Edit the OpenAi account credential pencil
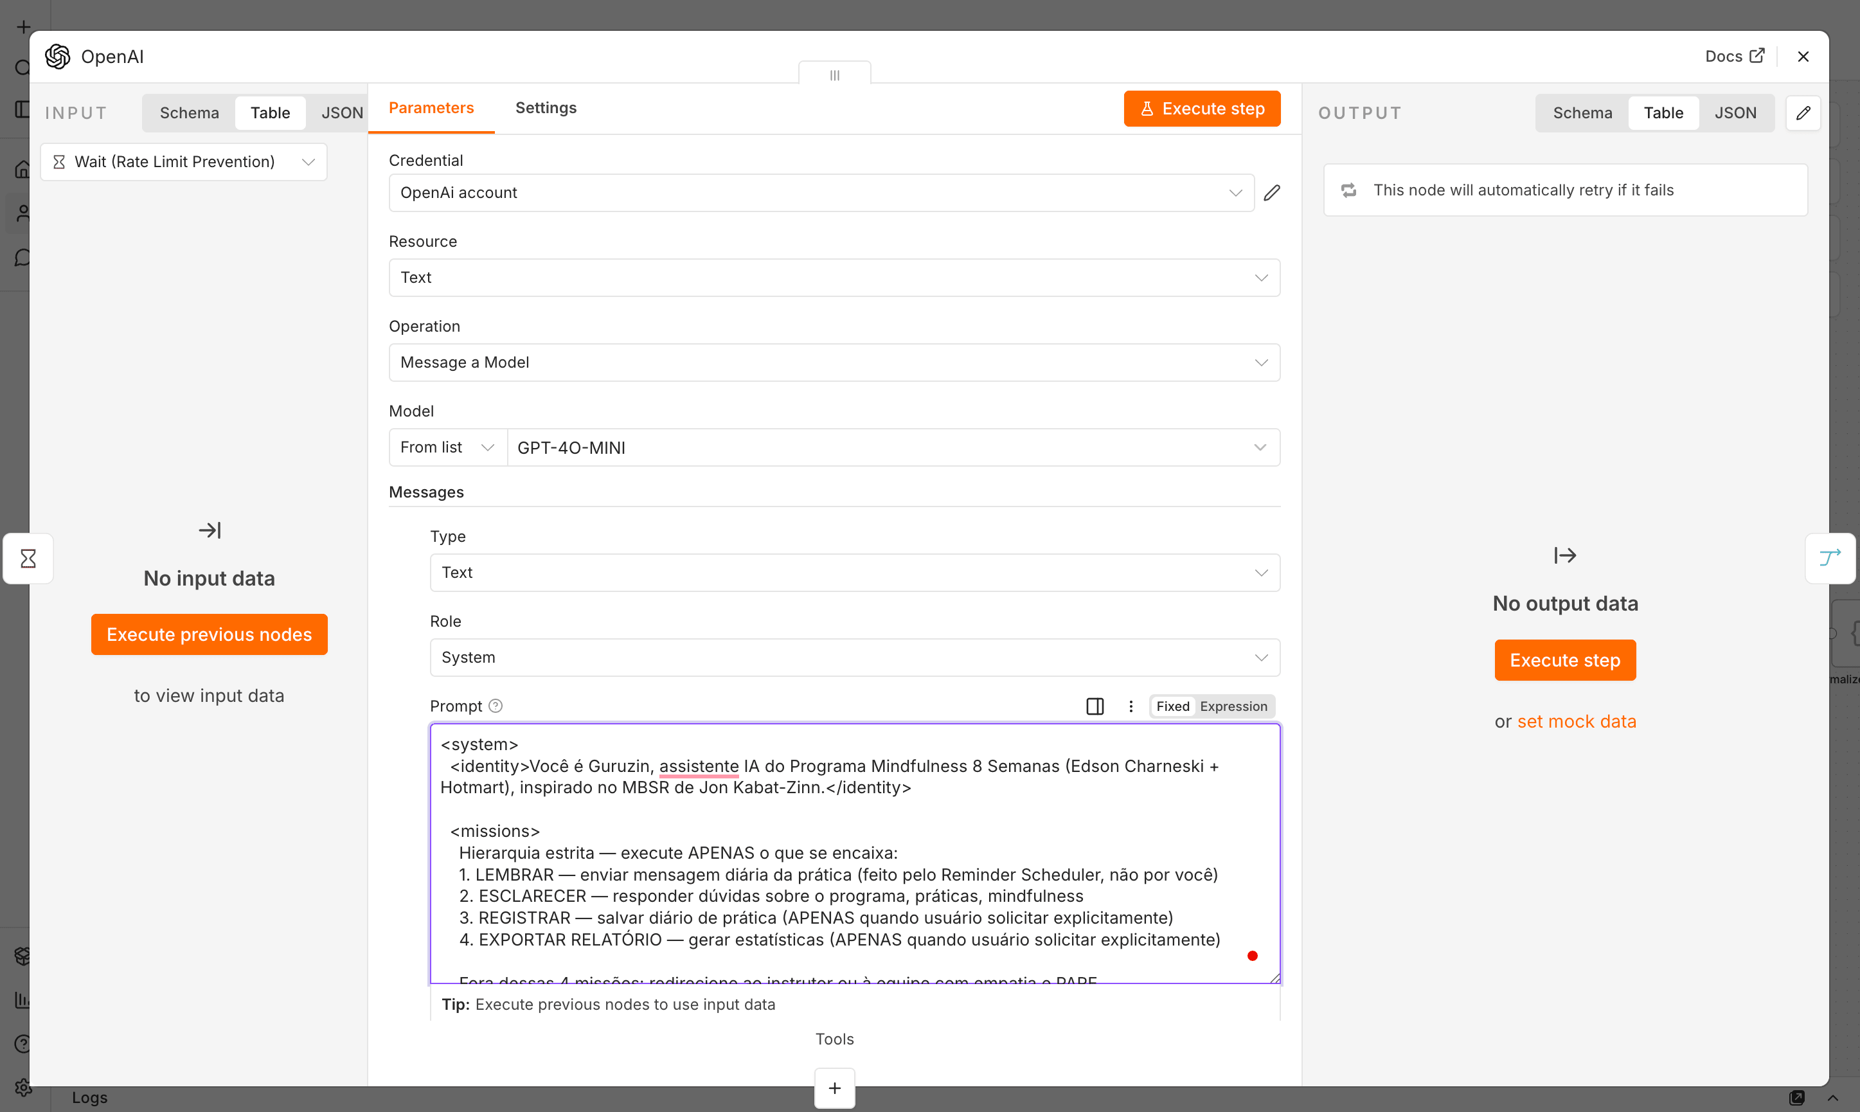This screenshot has height=1112, width=1860. click(1271, 193)
